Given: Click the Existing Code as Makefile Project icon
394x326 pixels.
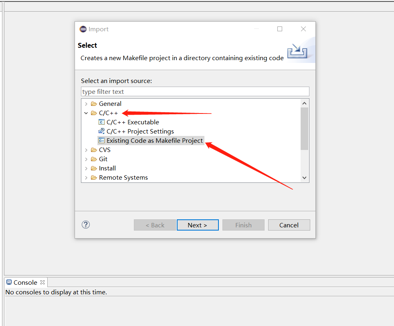Looking at the screenshot, I should point(101,140).
